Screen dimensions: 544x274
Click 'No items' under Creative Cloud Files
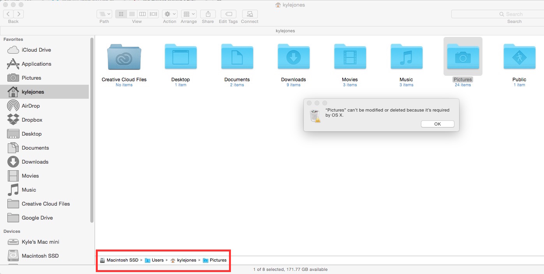coord(124,85)
